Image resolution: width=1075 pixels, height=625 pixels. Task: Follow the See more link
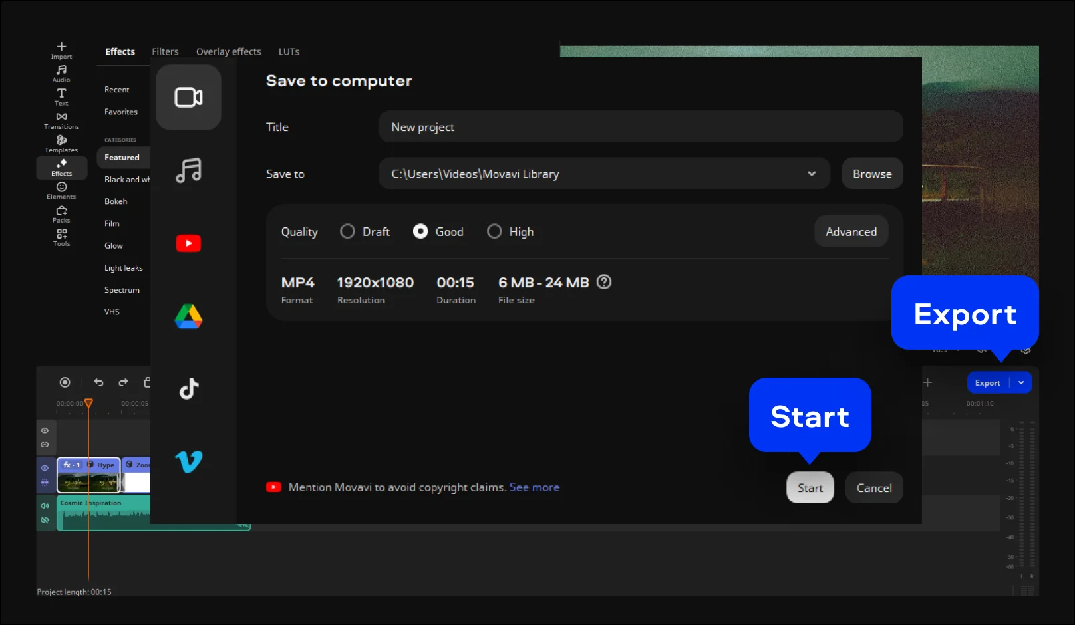click(534, 487)
